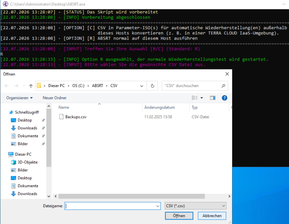Change the view layout icon

click(194, 98)
